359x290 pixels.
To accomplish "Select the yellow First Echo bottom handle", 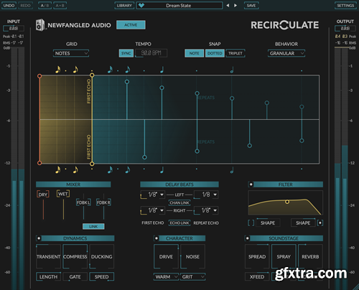I will click(x=92, y=164).
